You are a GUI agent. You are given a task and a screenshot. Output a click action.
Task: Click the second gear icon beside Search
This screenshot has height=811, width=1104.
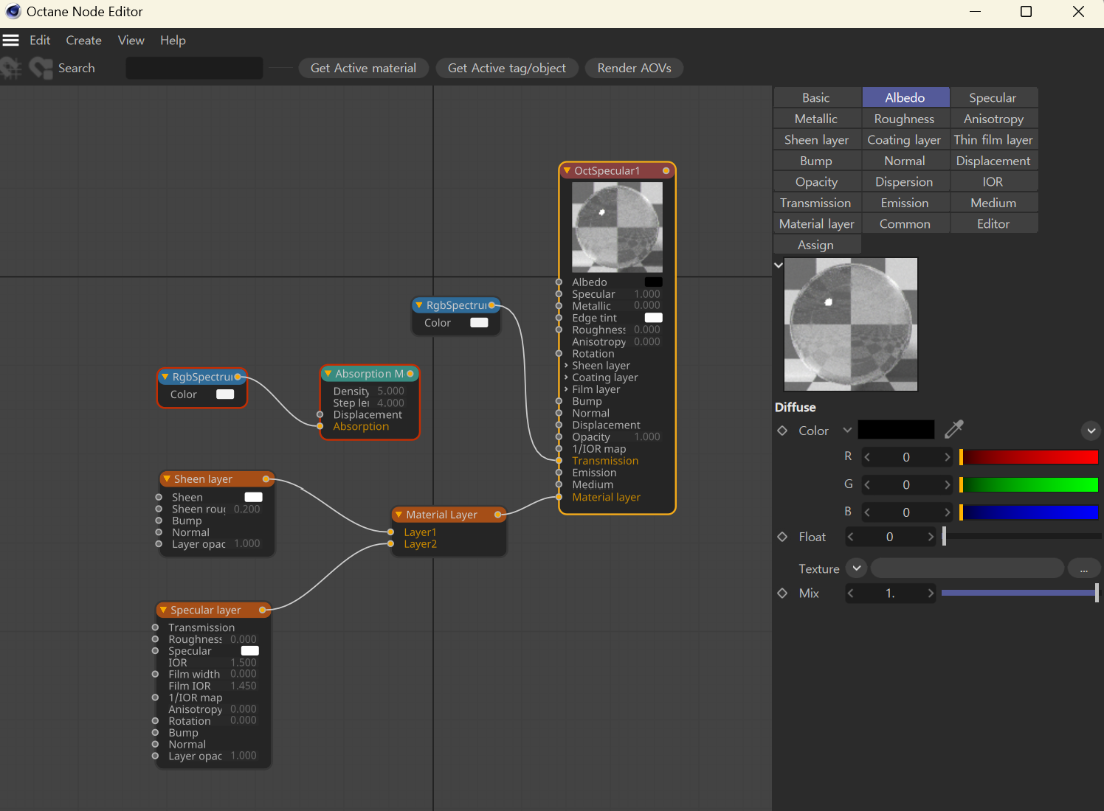41,69
